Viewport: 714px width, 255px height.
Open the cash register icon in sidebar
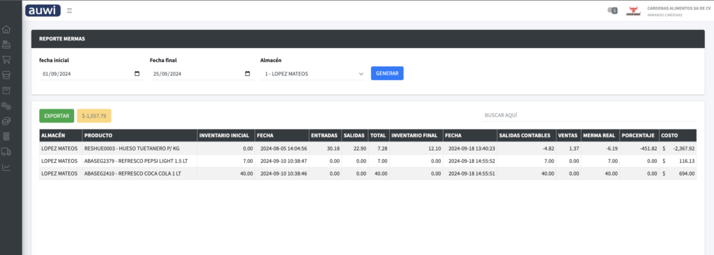pos(6,45)
